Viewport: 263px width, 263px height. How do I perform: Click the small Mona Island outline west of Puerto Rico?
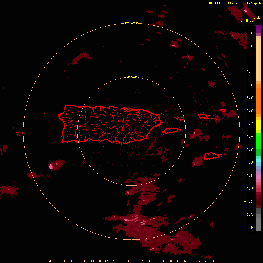coord(19,133)
